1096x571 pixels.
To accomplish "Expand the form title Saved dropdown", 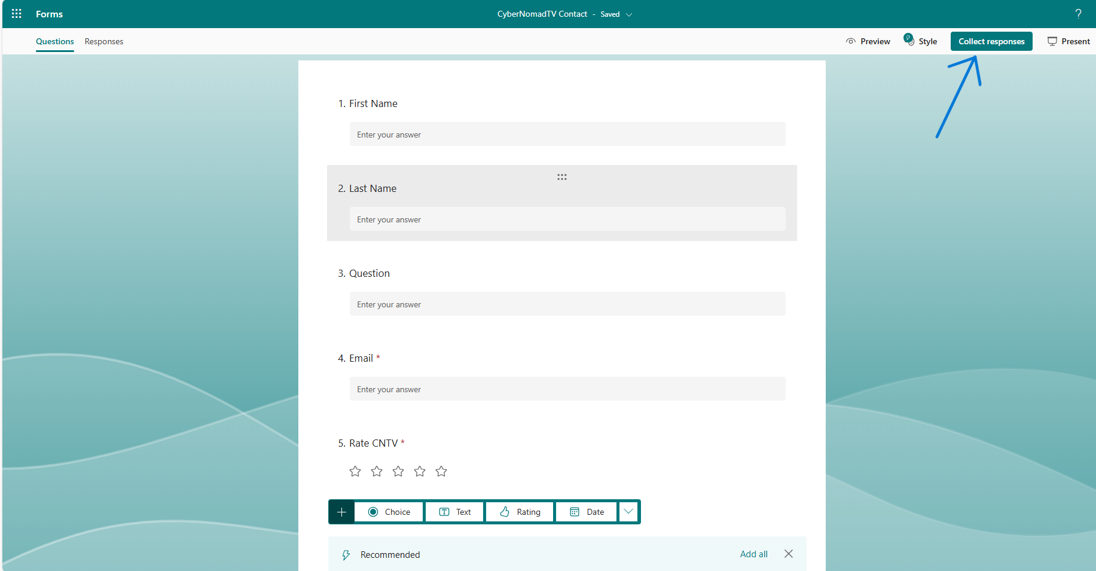I will pyautogui.click(x=629, y=14).
